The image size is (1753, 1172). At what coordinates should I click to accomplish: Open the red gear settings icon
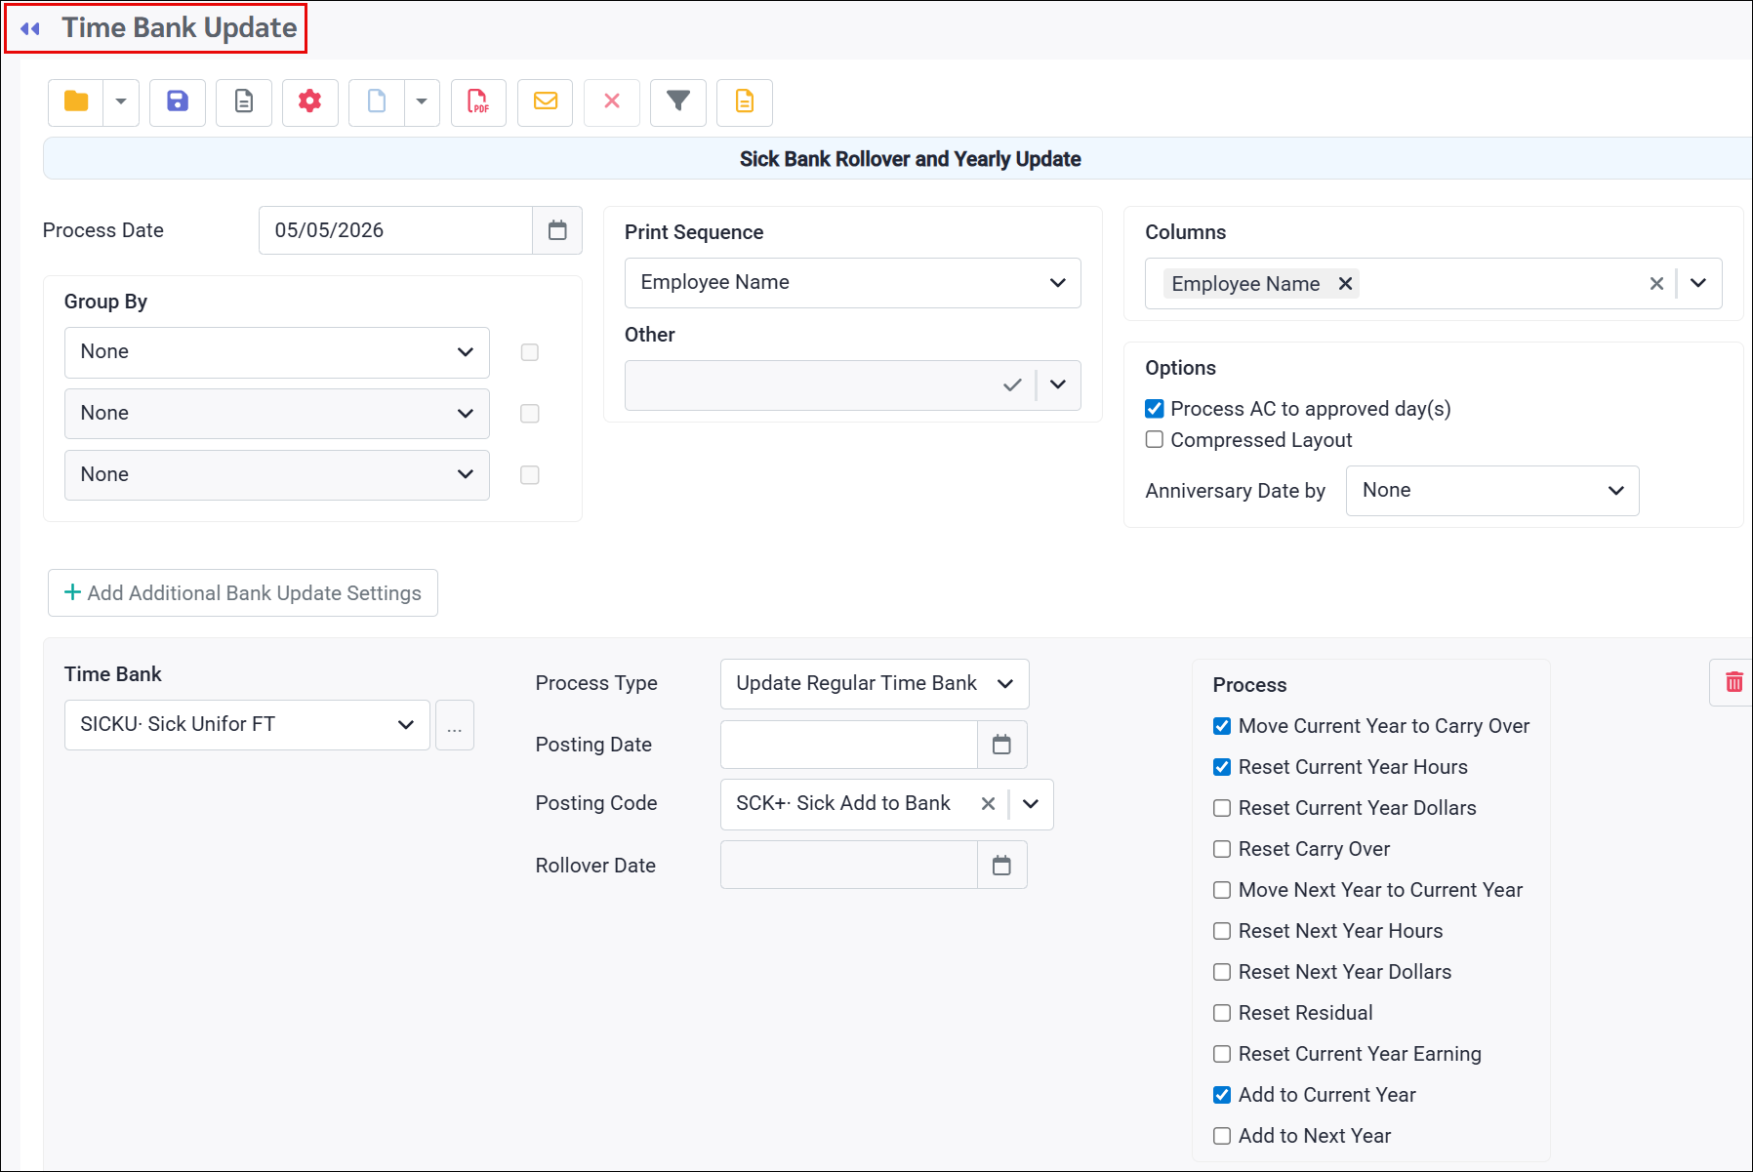310,101
